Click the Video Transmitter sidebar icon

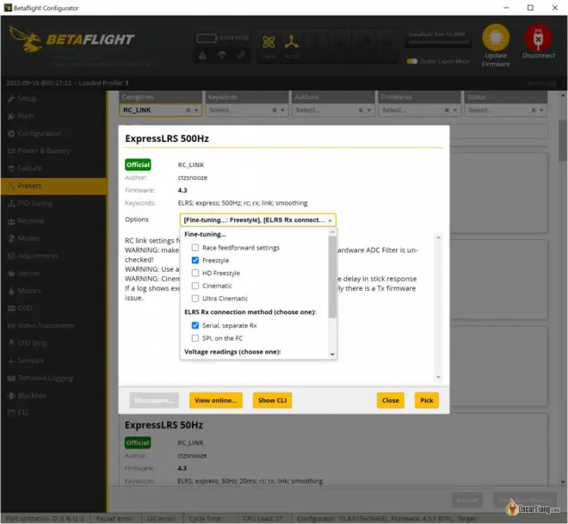pos(11,325)
